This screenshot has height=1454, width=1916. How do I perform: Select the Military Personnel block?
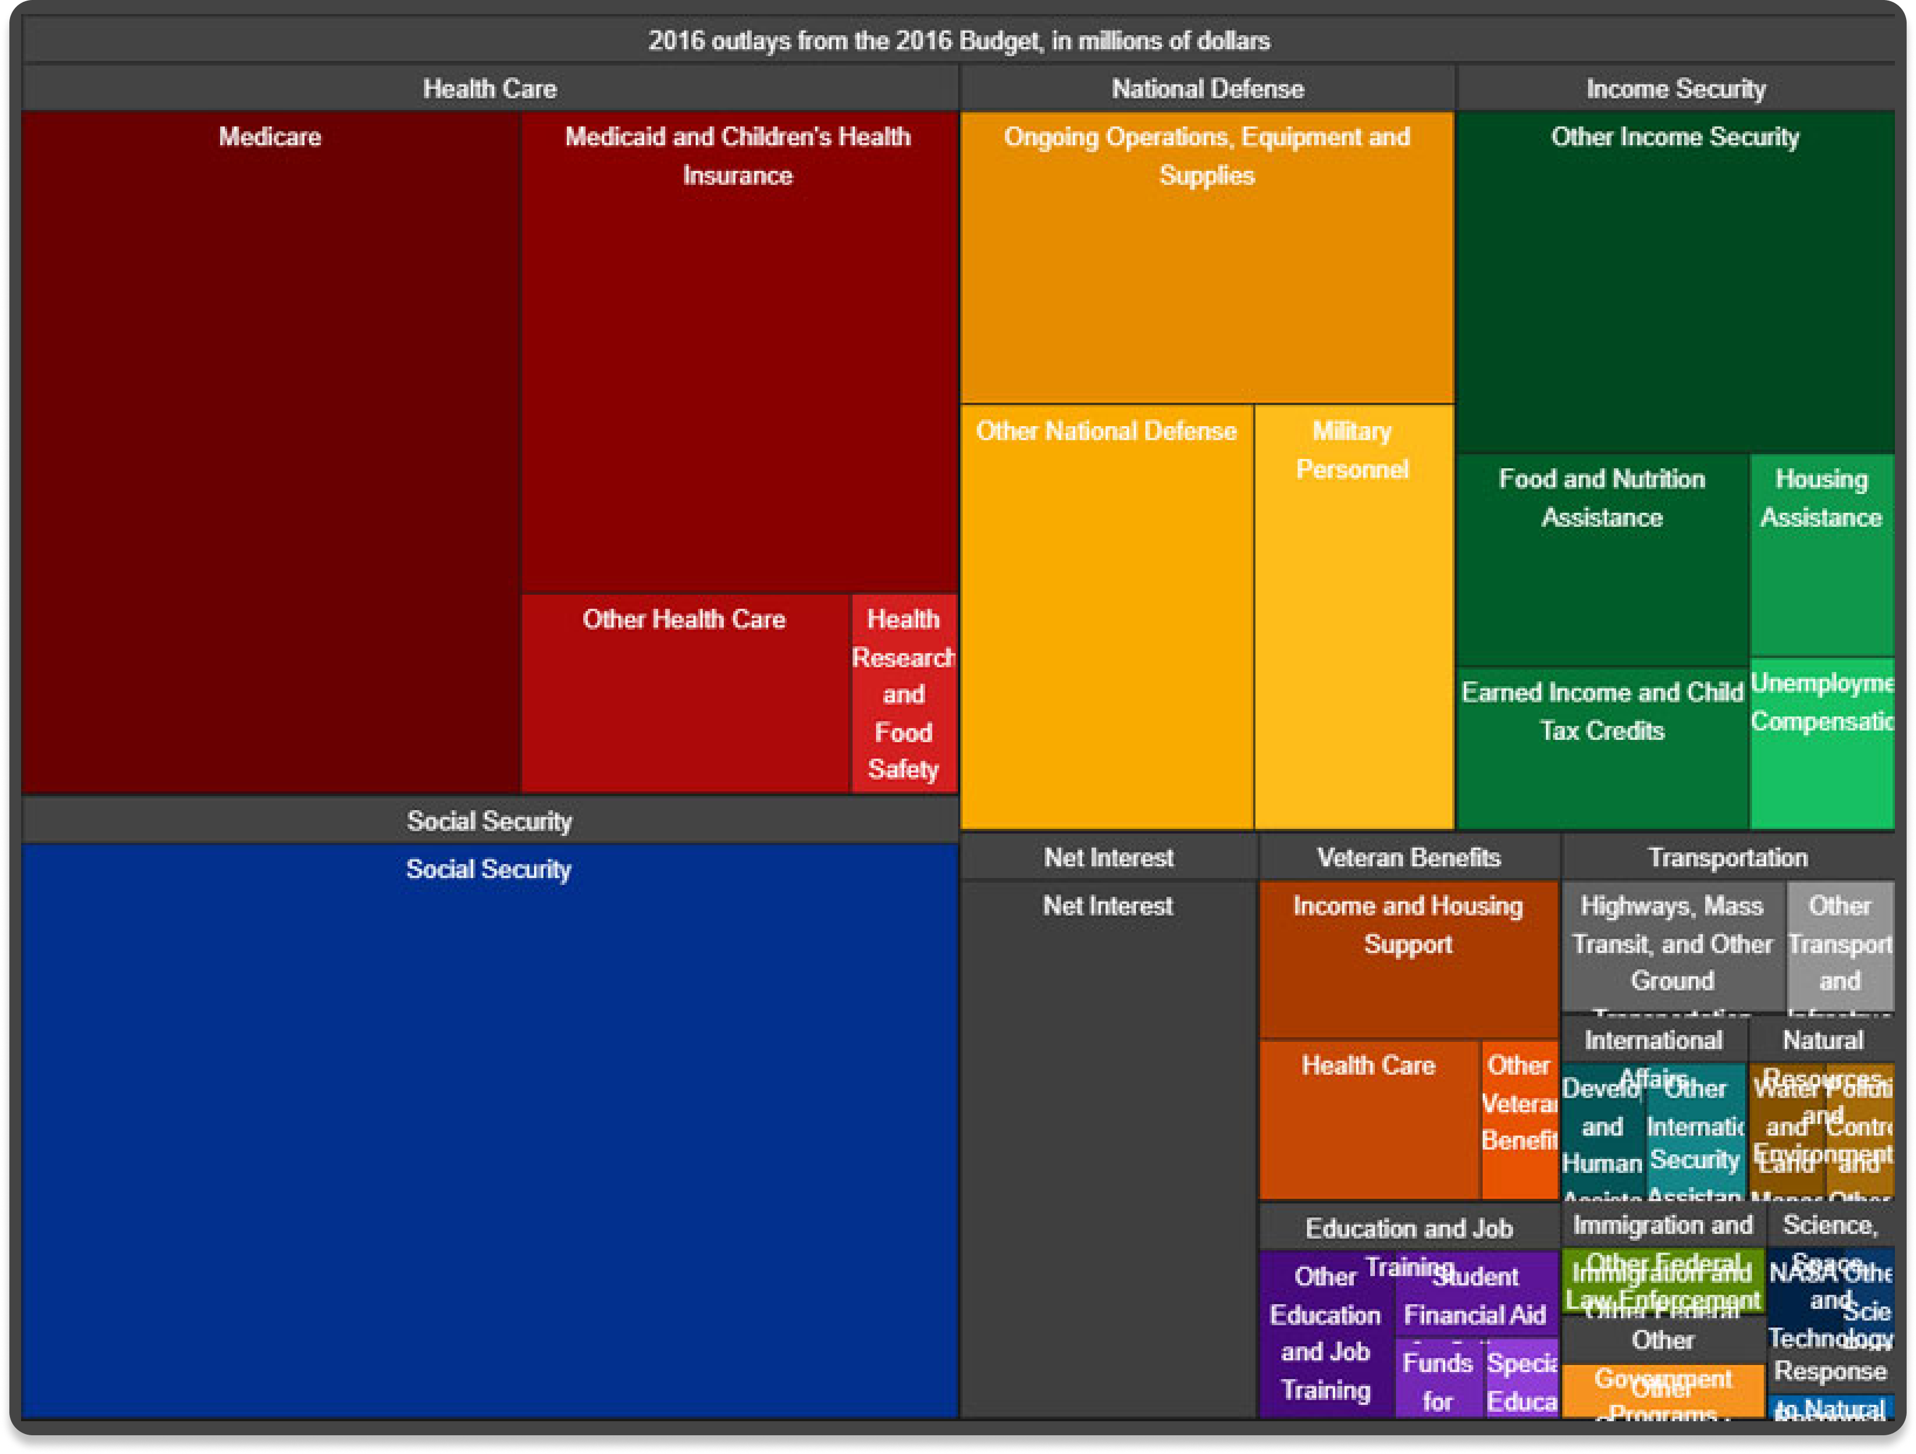click(x=1354, y=618)
